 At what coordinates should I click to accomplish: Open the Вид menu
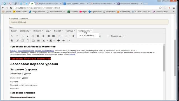[48, 31]
